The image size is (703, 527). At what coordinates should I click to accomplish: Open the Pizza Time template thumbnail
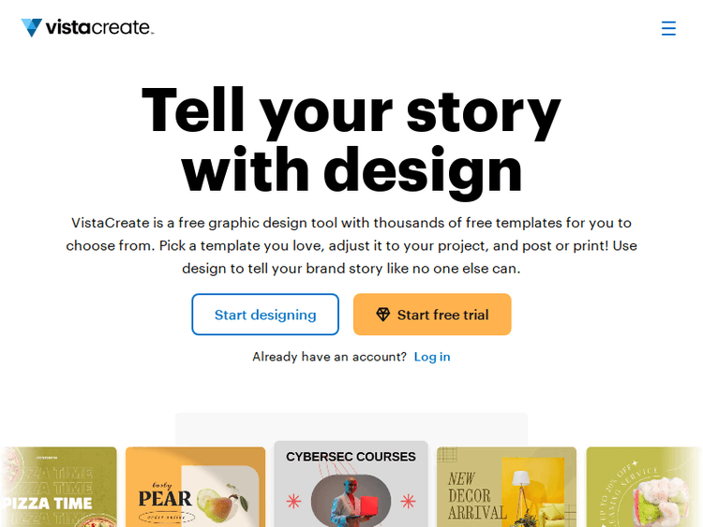click(x=58, y=487)
